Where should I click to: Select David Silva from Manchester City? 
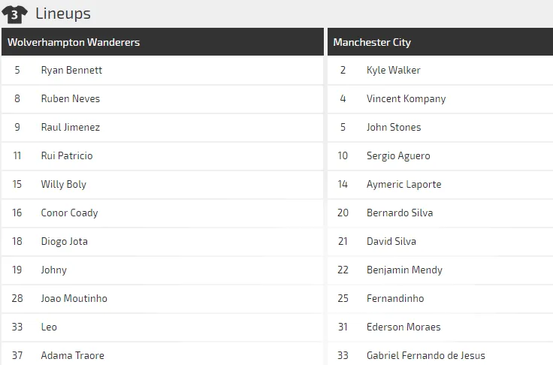(x=391, y=241)
